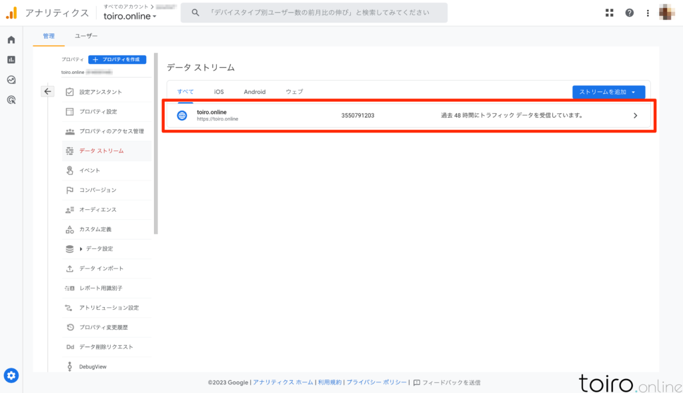Open the toiro.online account dropdown
683x393 pixels.
coord(130,16)
